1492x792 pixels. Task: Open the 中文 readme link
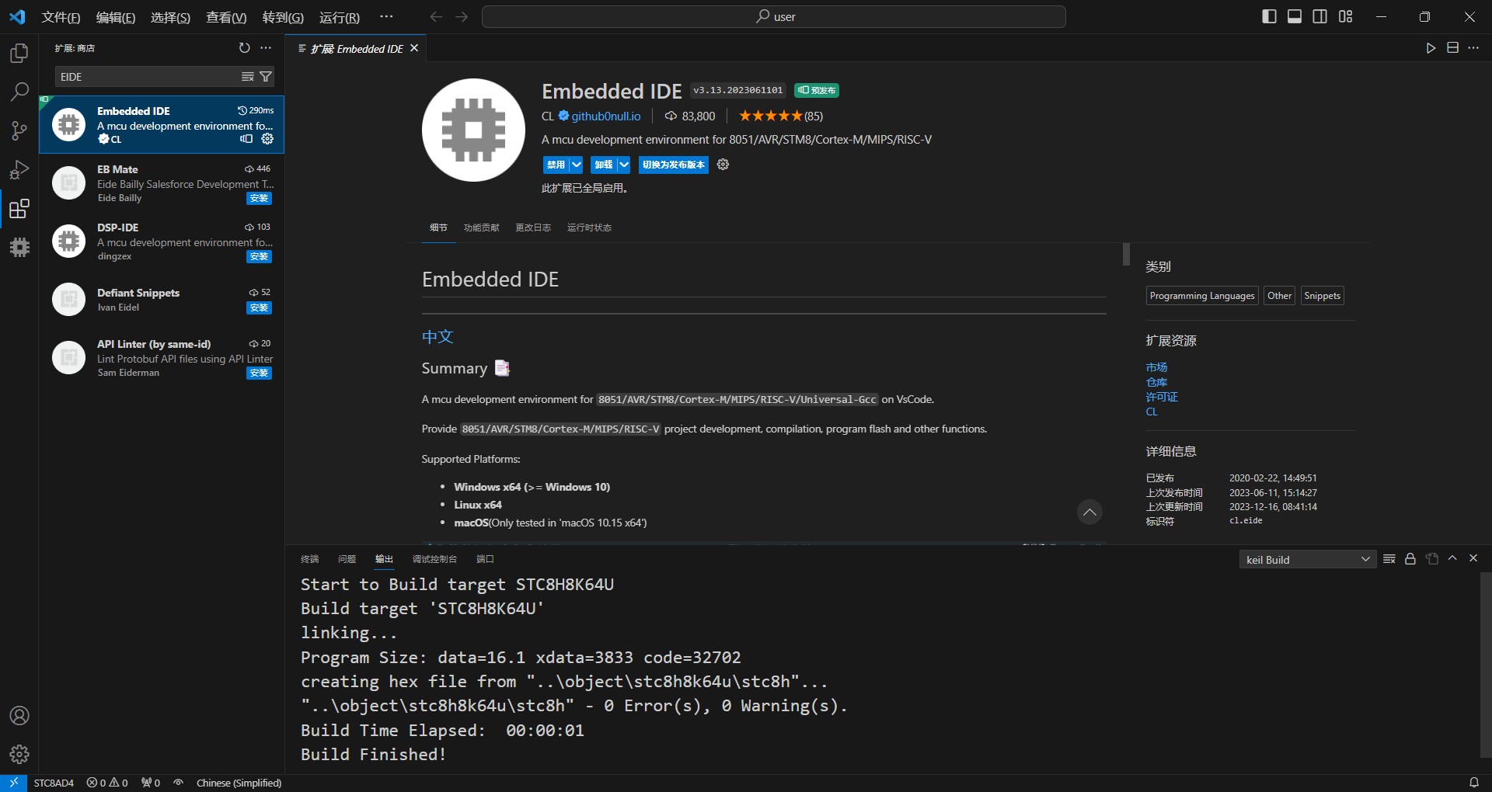click(437, 336)
